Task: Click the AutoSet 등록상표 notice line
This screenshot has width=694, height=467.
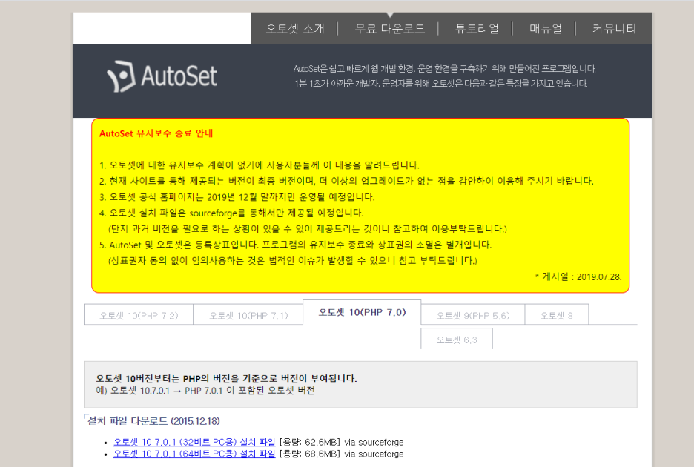Action: (x=295, y=245)
